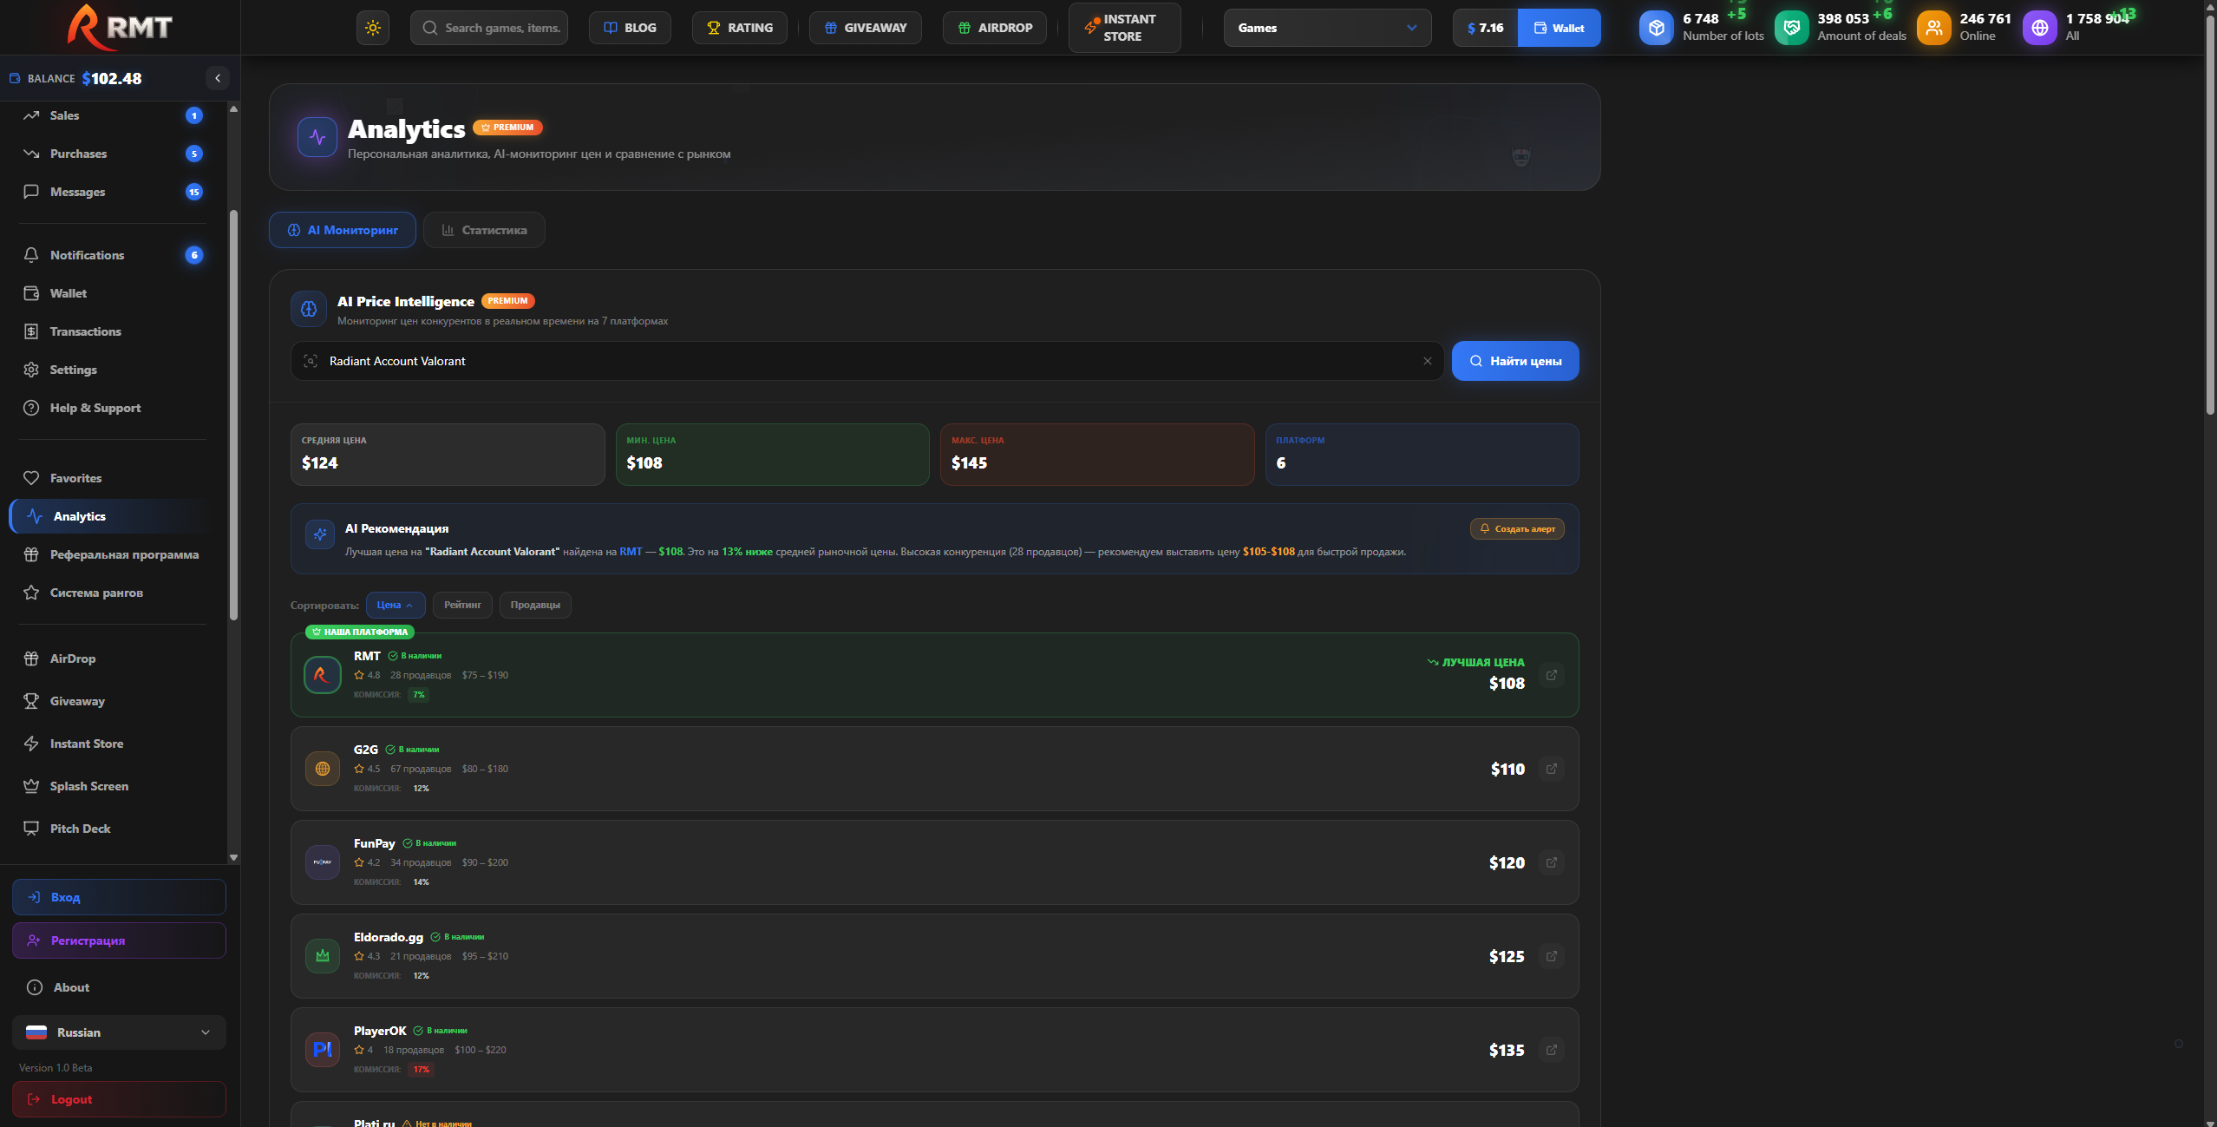Click the Система рангов star icon
Viewport: 2217px width, 1127px height.
pos(31,593)
